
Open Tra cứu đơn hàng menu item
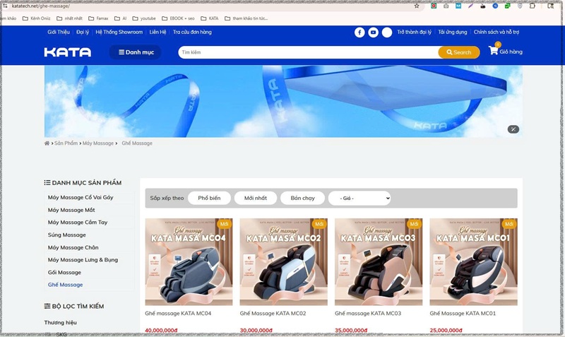click(192, 32)
